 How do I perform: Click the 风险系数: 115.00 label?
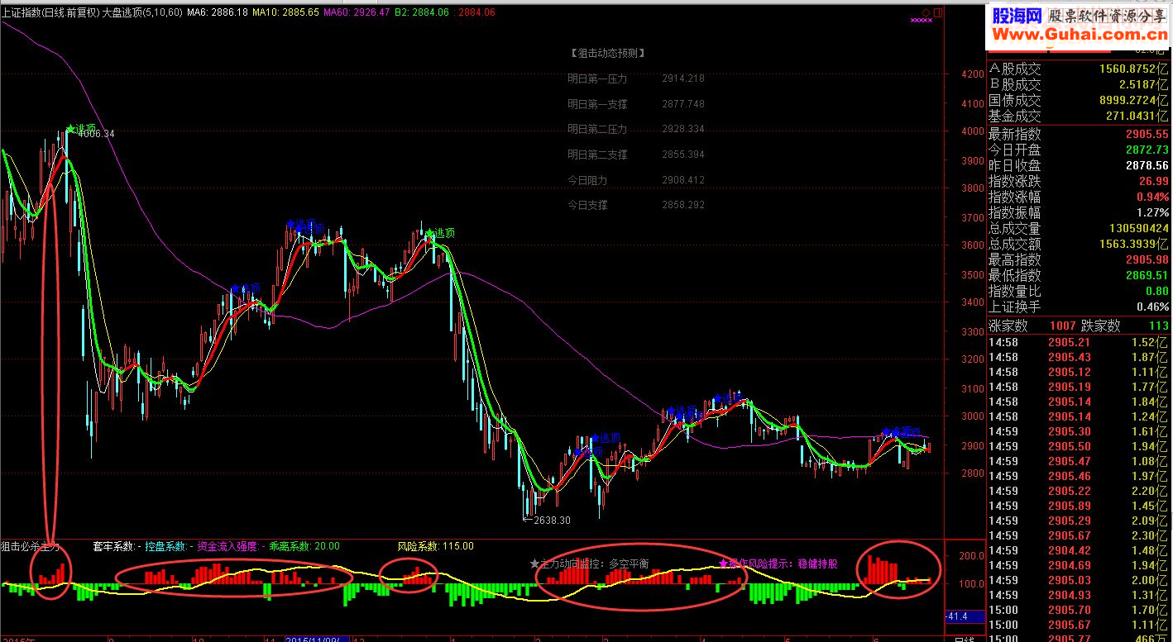point(435,546)
